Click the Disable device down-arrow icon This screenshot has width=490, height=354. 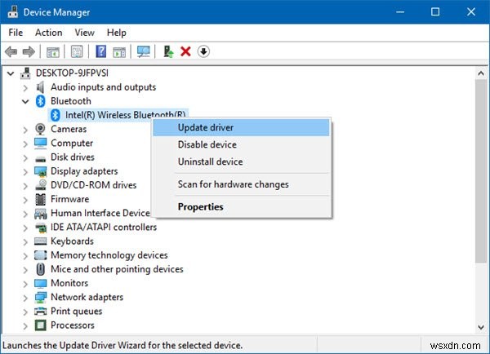point(203,51)
